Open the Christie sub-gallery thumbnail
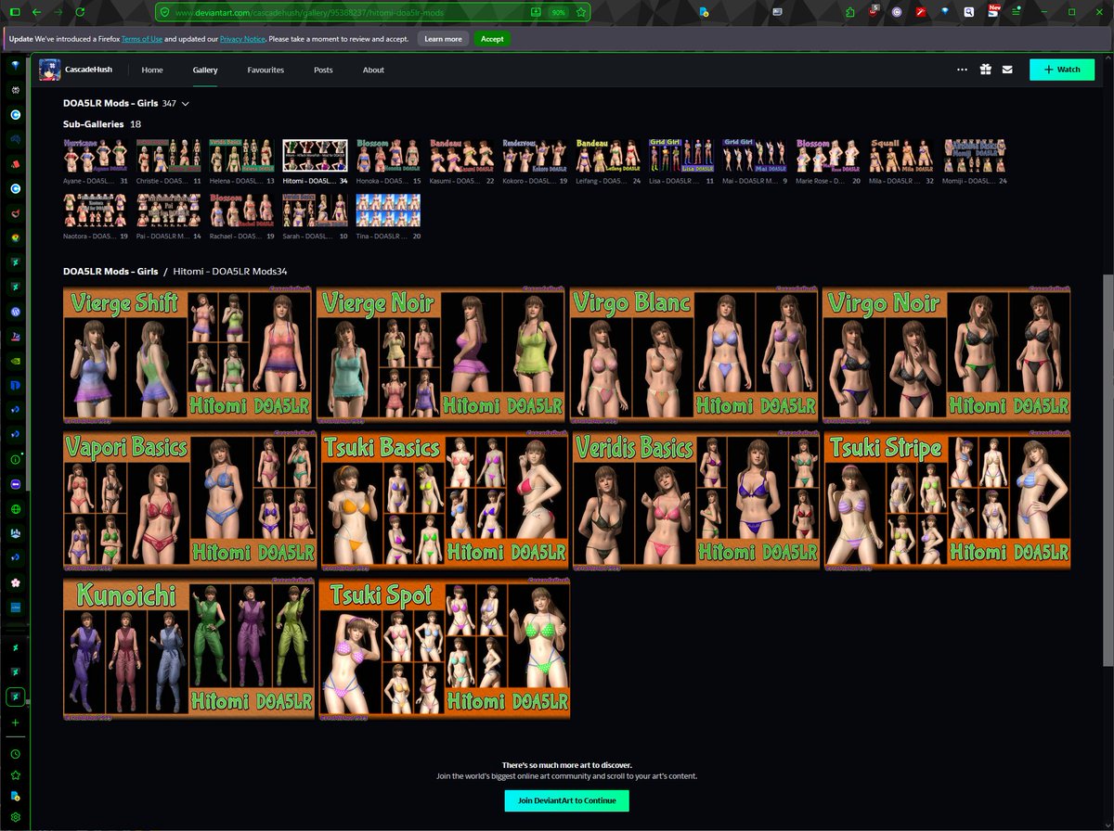1114x831 pixels. 169,156
